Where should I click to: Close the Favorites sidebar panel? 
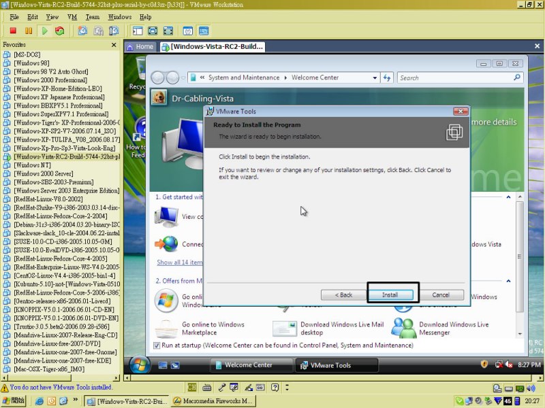coord(114,45)
